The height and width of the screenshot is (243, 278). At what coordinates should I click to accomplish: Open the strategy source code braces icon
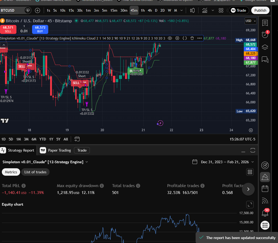coord(184,38)
